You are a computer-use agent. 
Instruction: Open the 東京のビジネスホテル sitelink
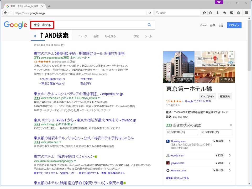[46, 173]
